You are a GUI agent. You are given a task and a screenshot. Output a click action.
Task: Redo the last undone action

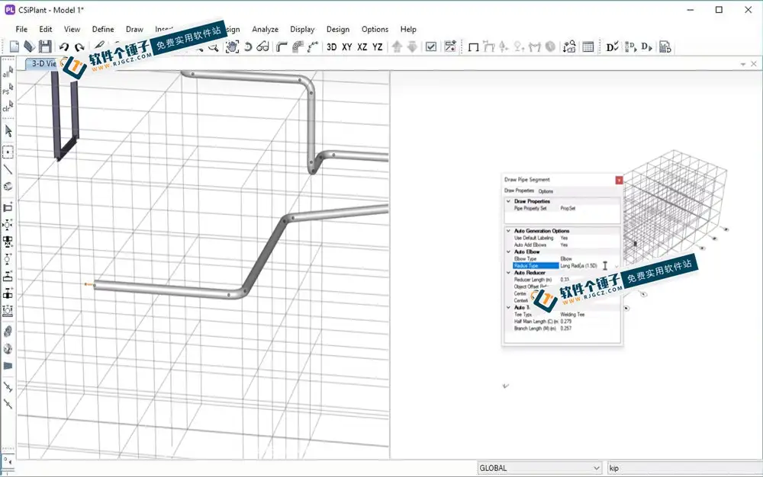79,47
